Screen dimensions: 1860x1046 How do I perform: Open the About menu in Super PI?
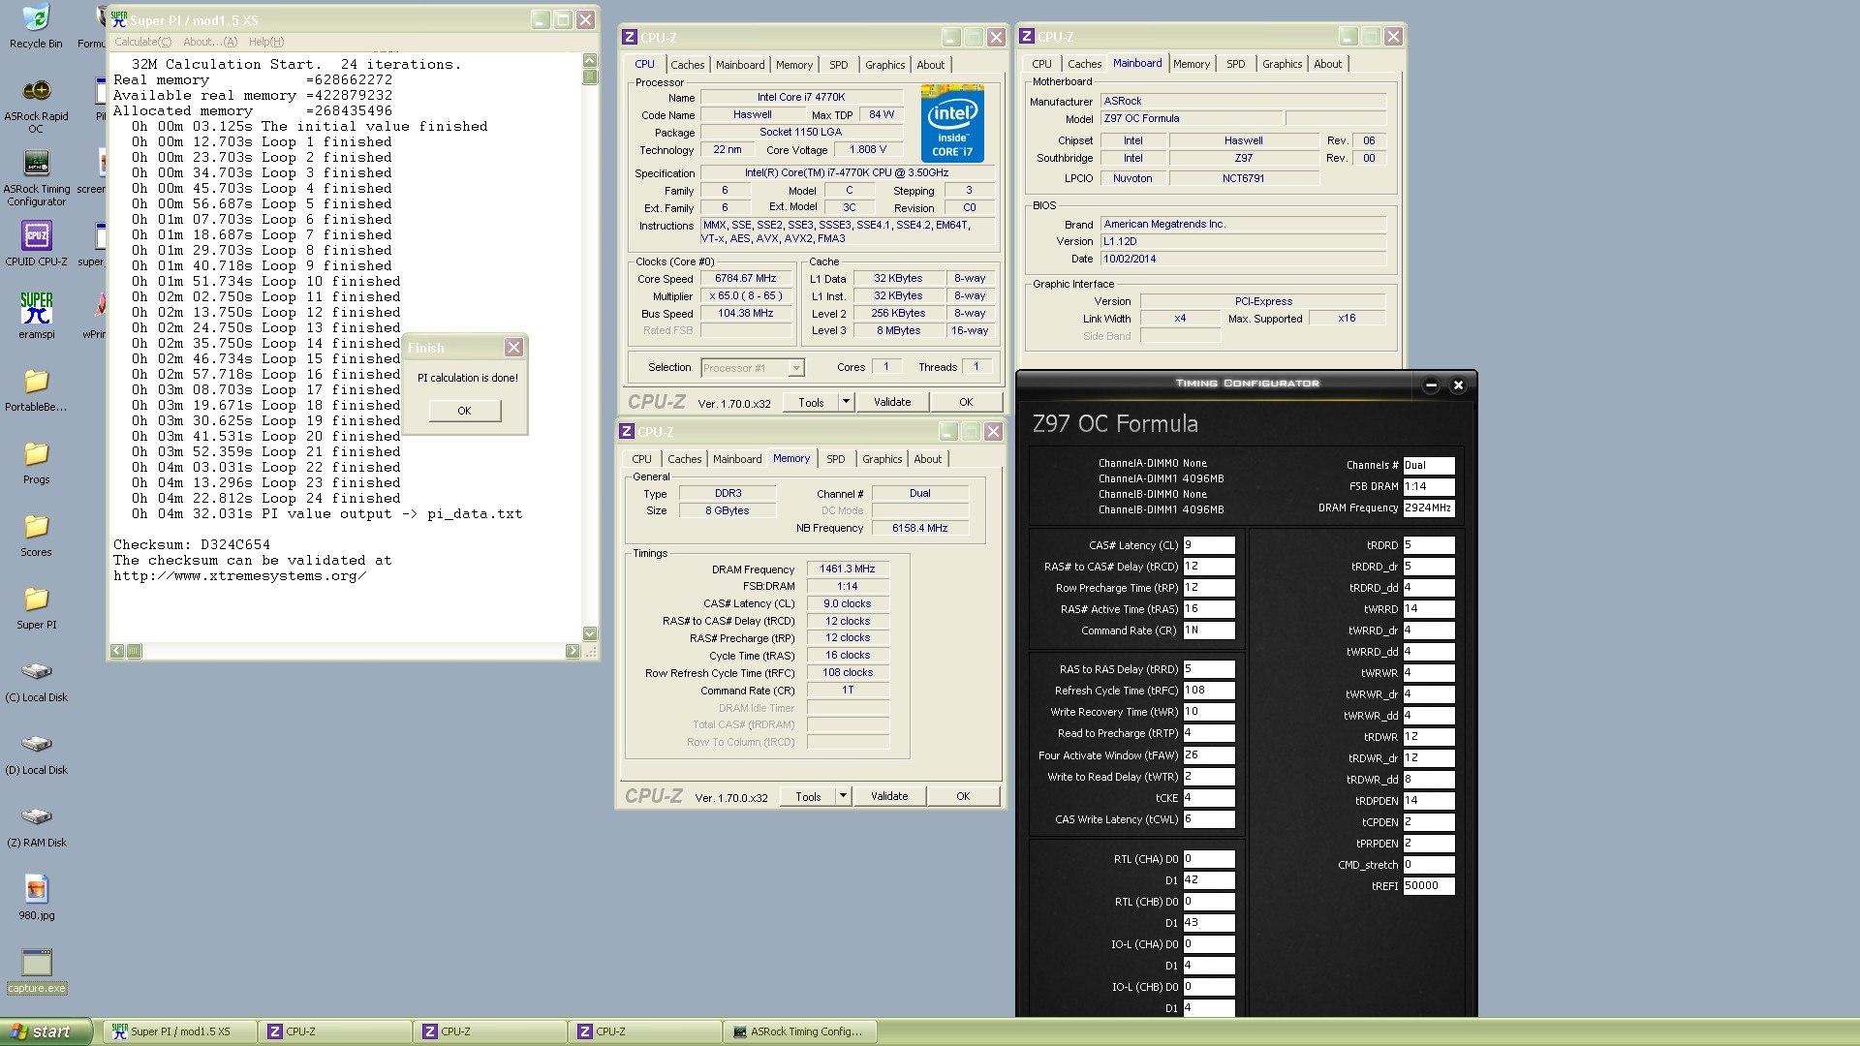click(x=210, y=42)
